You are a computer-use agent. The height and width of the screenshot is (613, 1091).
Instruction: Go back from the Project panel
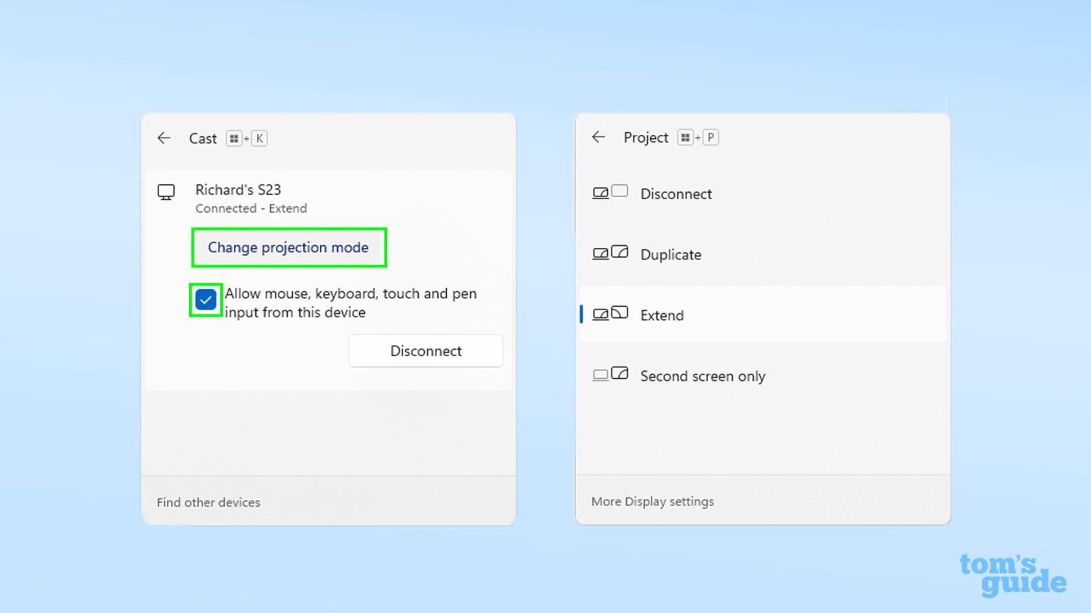click(598, 137)
